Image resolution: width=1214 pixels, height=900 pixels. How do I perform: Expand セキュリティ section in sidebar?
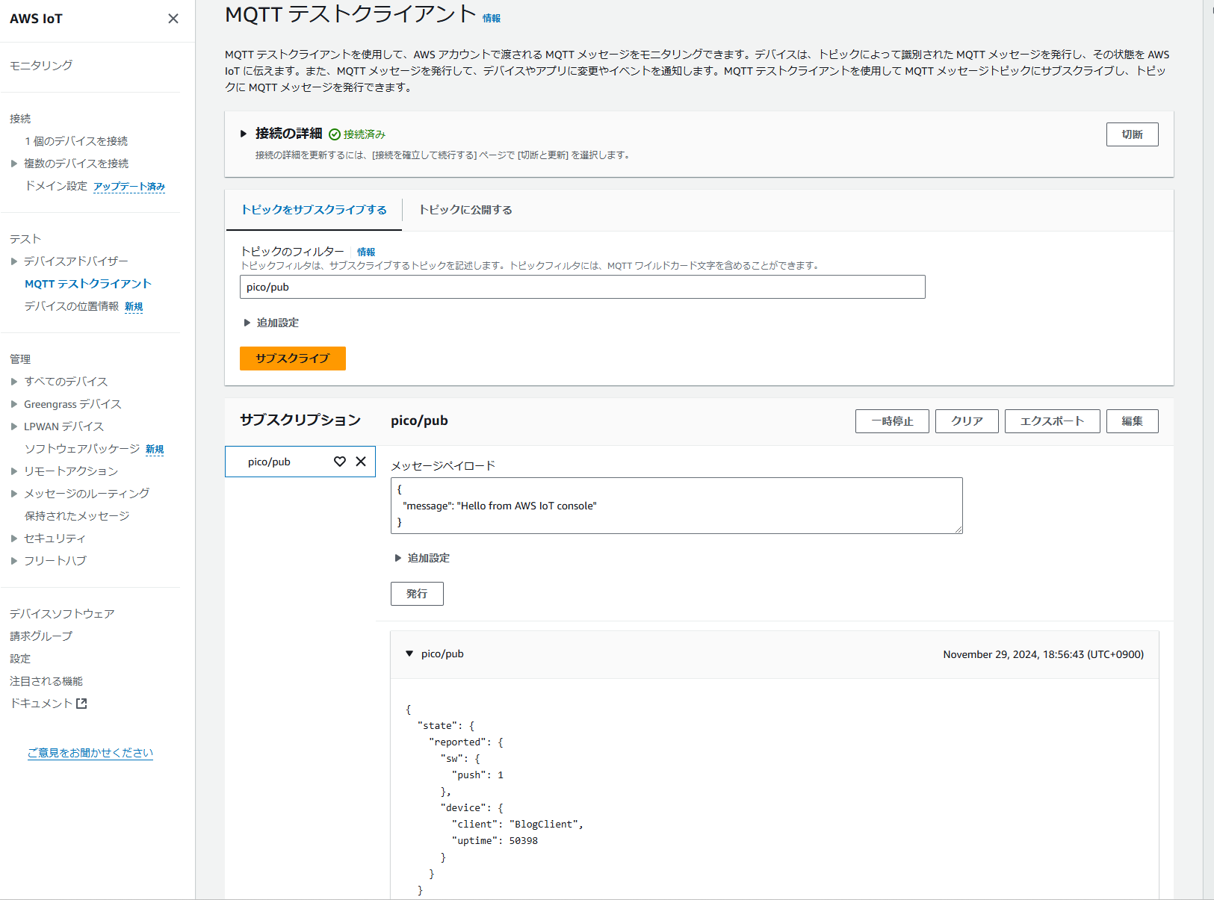pos(13,539)
